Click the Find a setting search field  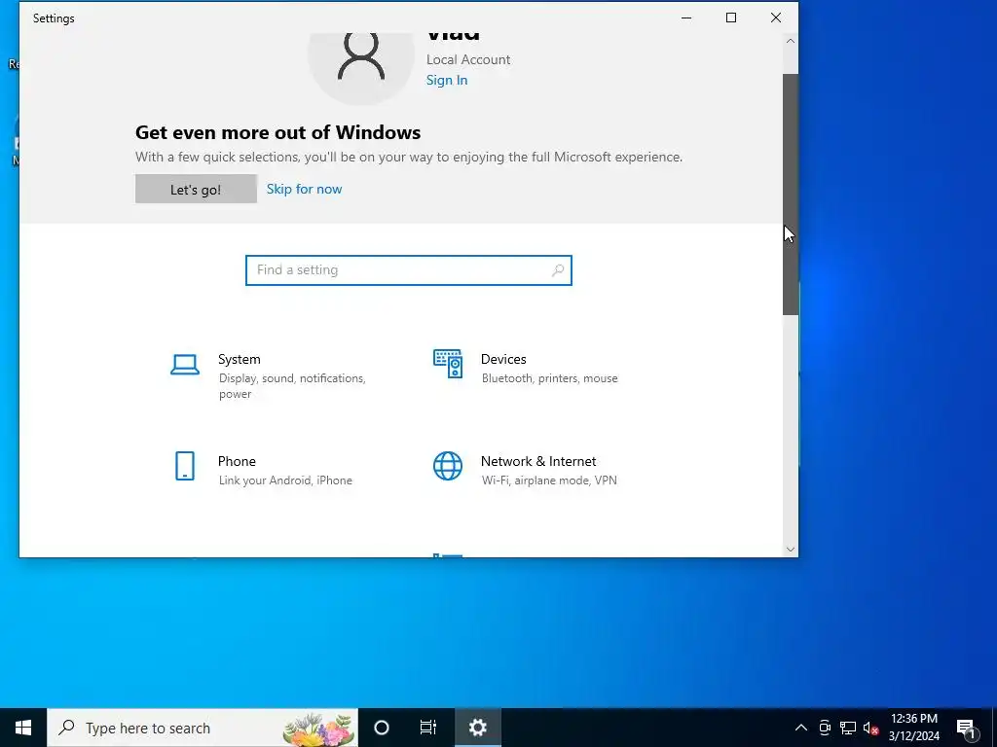409,270
